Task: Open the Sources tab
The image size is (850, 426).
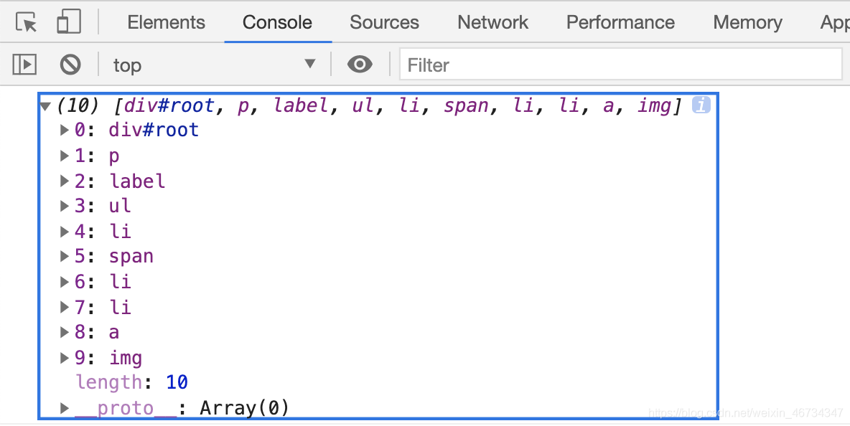Action: point(384,22)
